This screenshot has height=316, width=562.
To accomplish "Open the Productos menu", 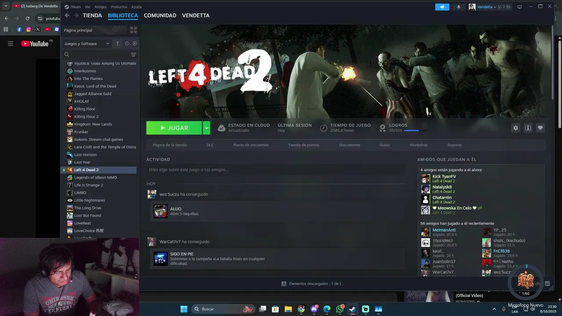I will 119,7.
